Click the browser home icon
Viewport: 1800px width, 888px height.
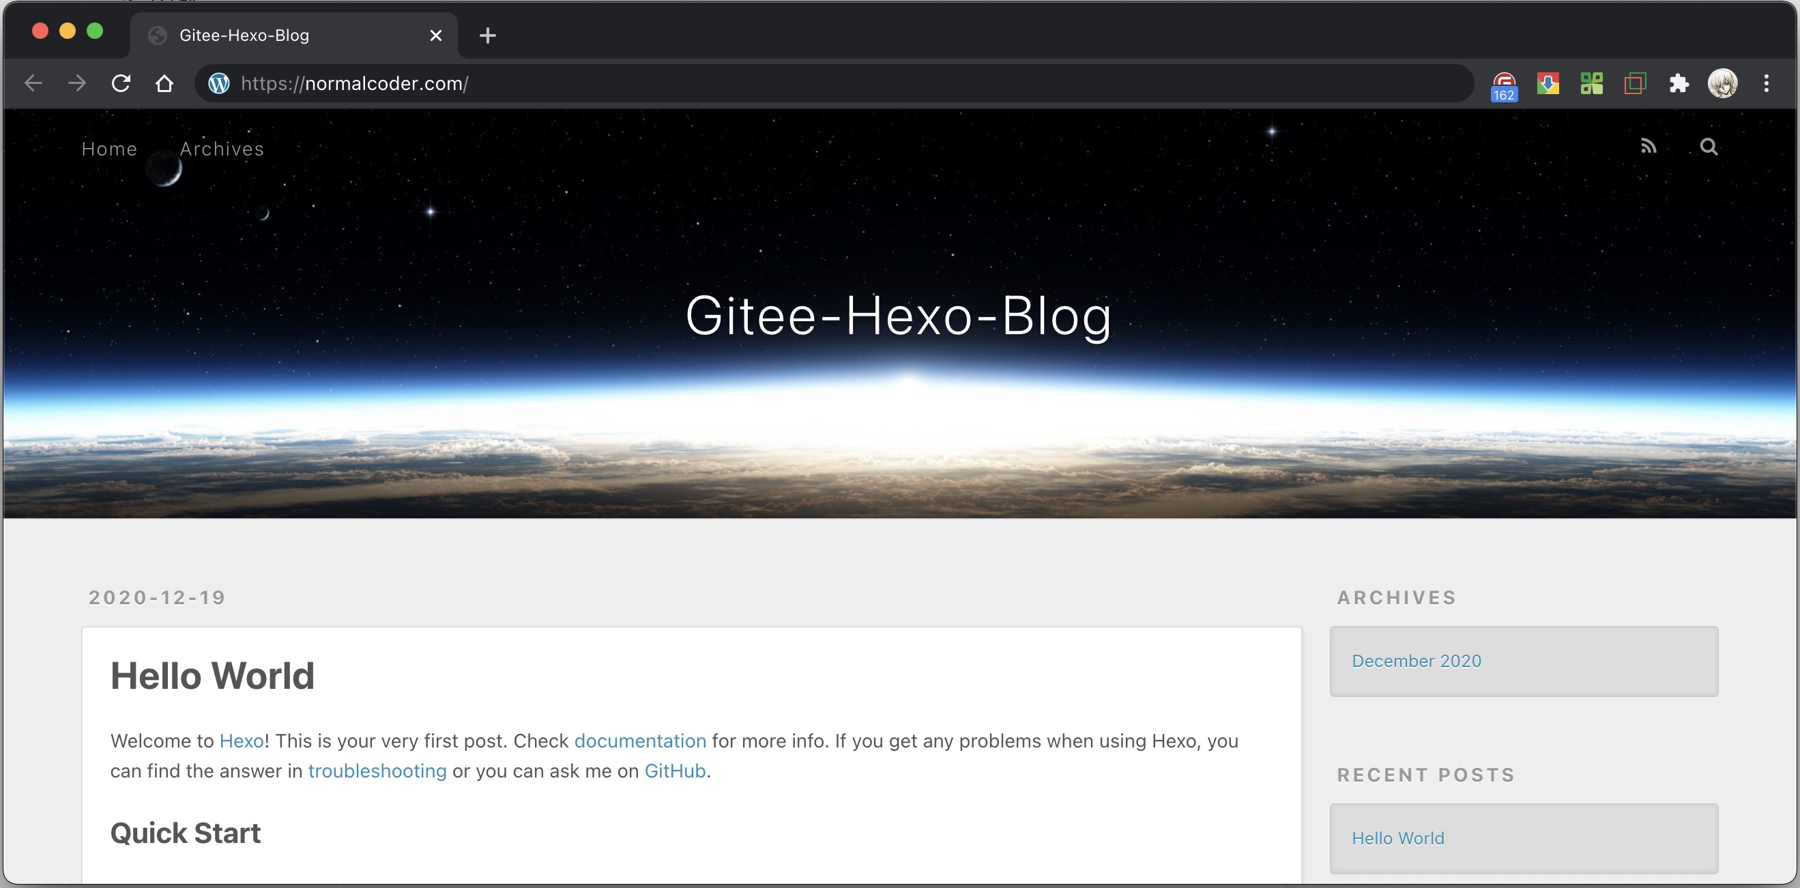pos(164,83)
